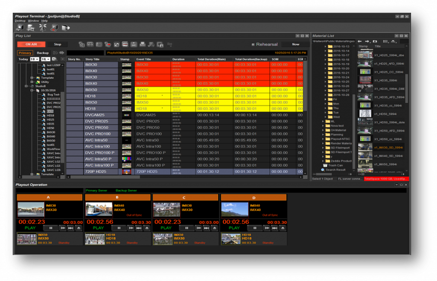Switch to the Backup playlist toggle
Image resolution: width=437 pixels, height=281 pixels.
point(43,53)
